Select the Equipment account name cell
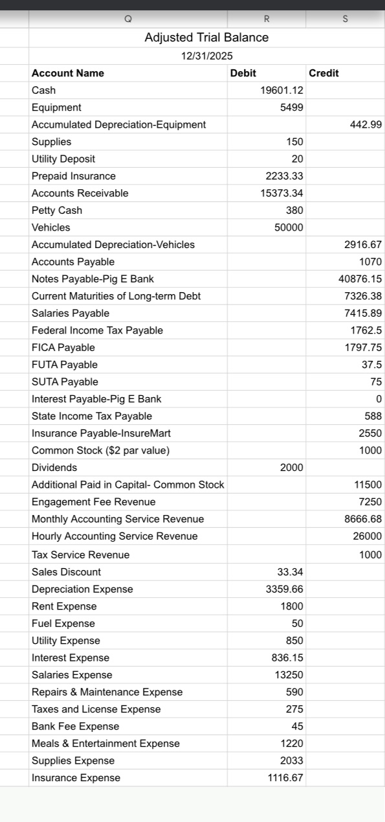The width and height of the screenshot is (385, 822). pyautogui.click(x=128, y=108)
